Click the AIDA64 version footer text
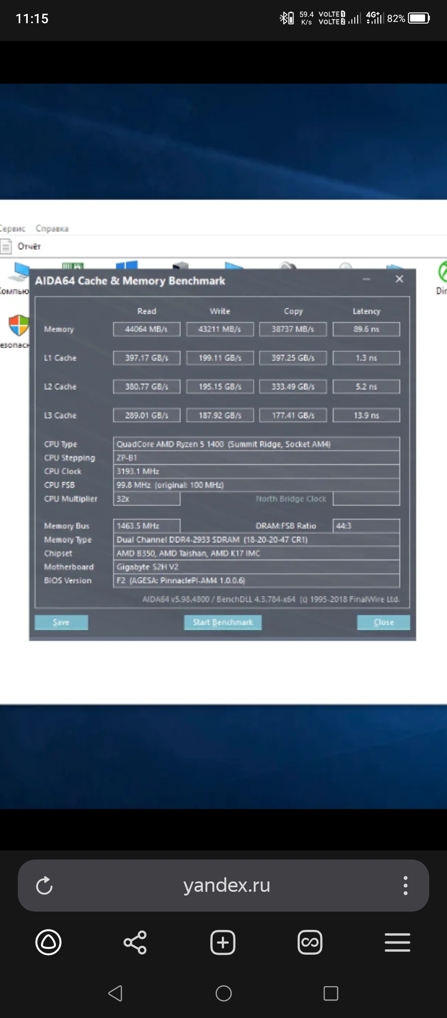The image size is (447, 1018). [x=271, y=599]
